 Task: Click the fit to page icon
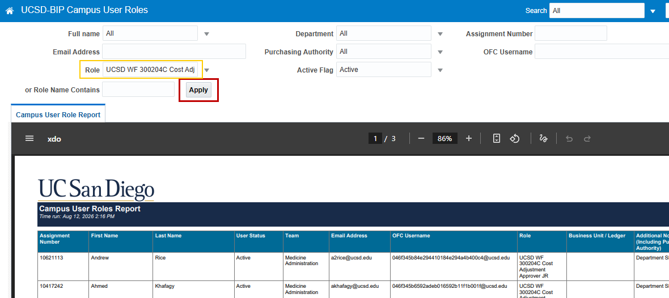[496, 139]
